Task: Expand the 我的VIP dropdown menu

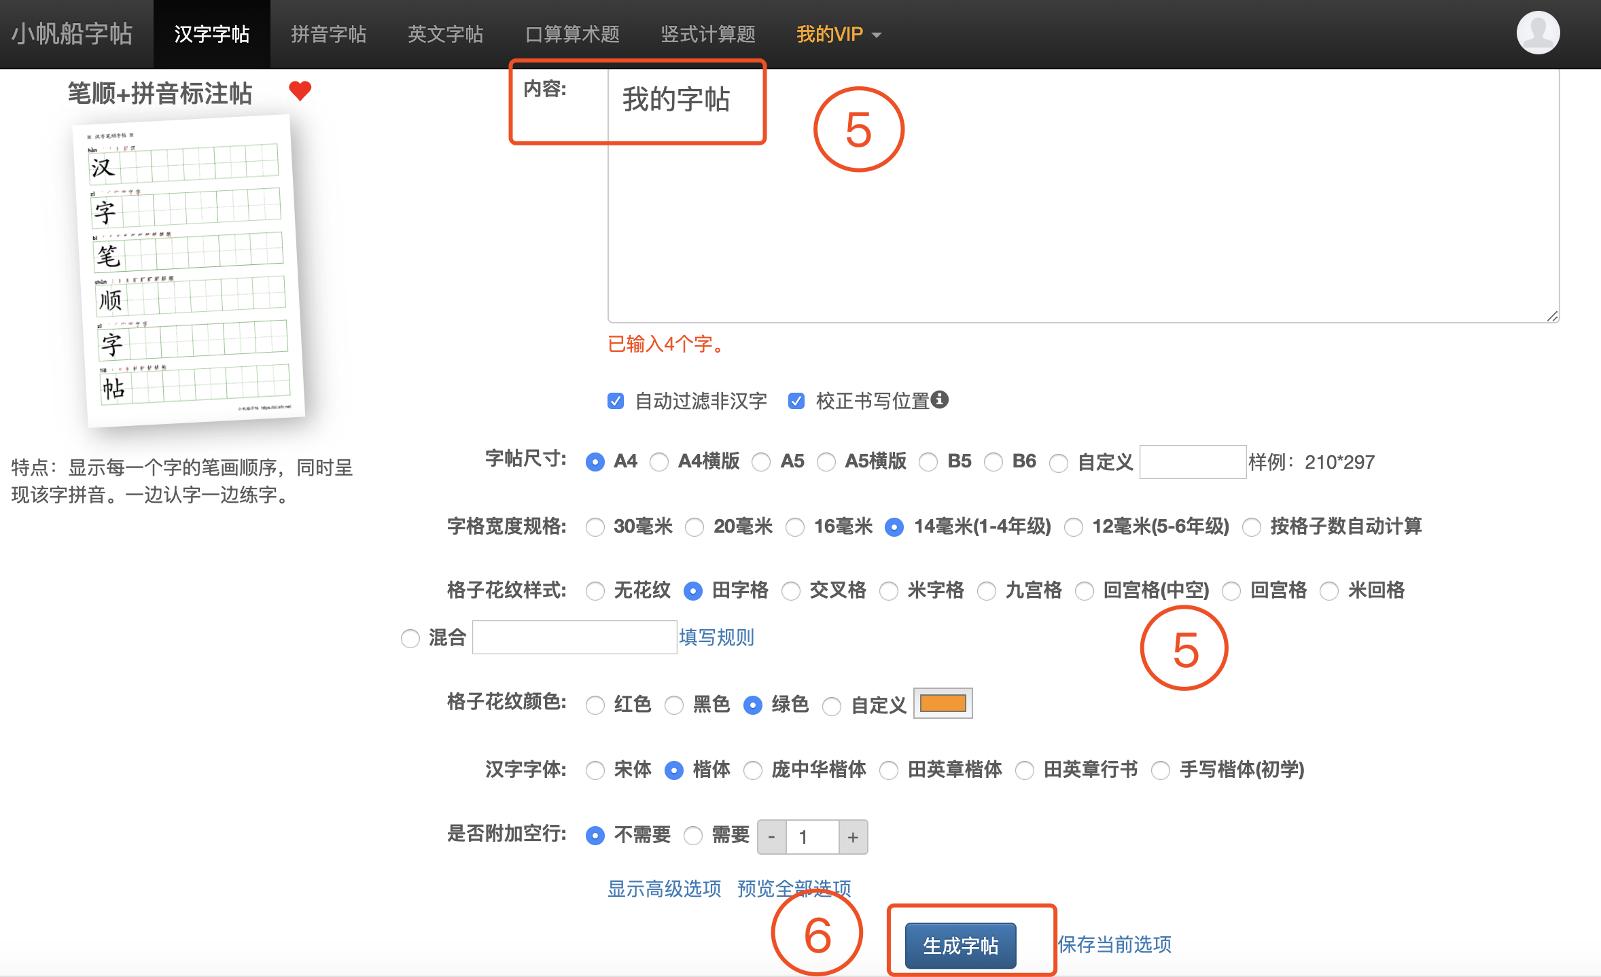Action: tap(839, 34)
